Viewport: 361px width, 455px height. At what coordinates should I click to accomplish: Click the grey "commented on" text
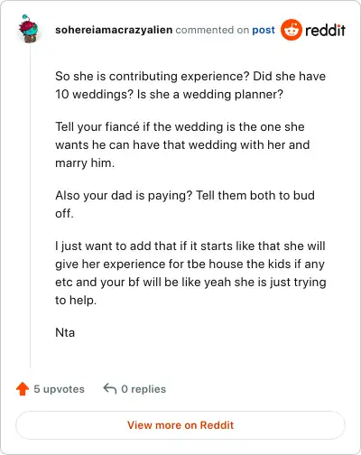[x=212, y=30]
